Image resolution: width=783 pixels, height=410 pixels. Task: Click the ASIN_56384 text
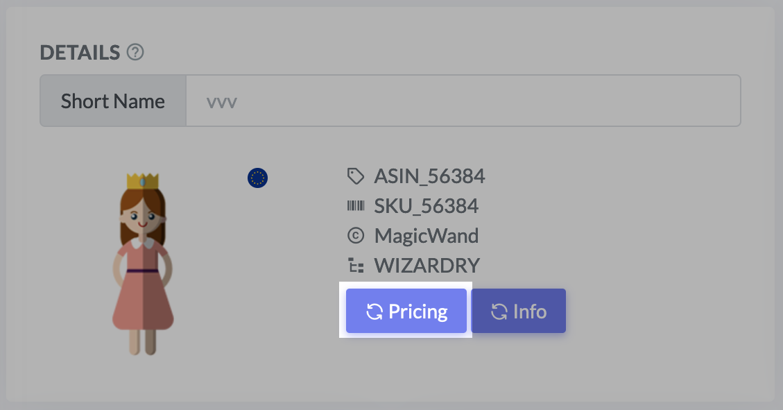429,177
